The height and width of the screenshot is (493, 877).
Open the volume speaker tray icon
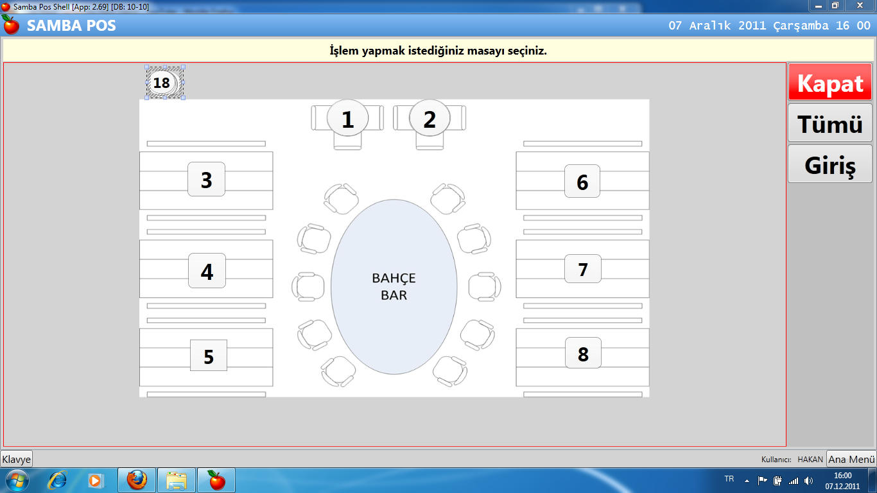point(808,480)
